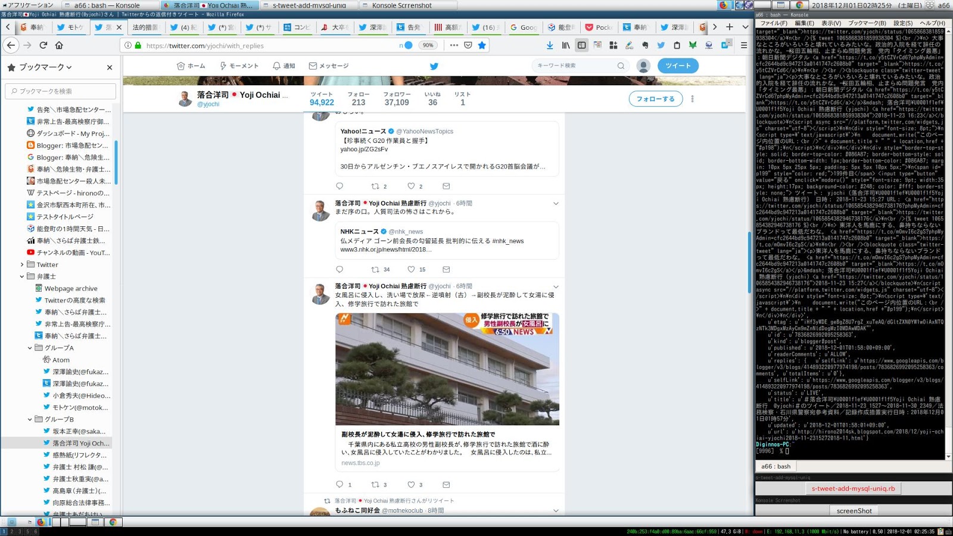This screenshot has width=953, height=536.
Task: Open profile more options dots
Action: (x=692, y=99)
